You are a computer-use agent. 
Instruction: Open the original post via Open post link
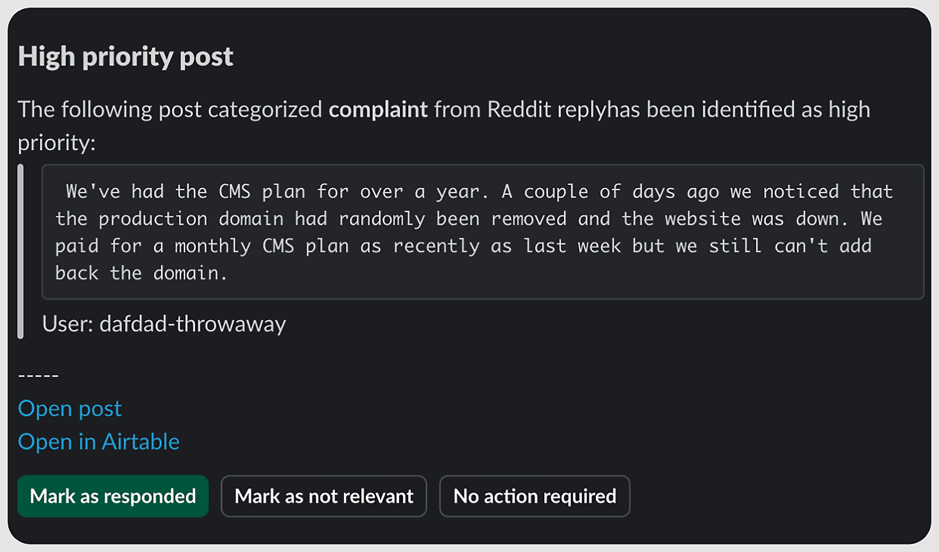[x=70, y=409]
